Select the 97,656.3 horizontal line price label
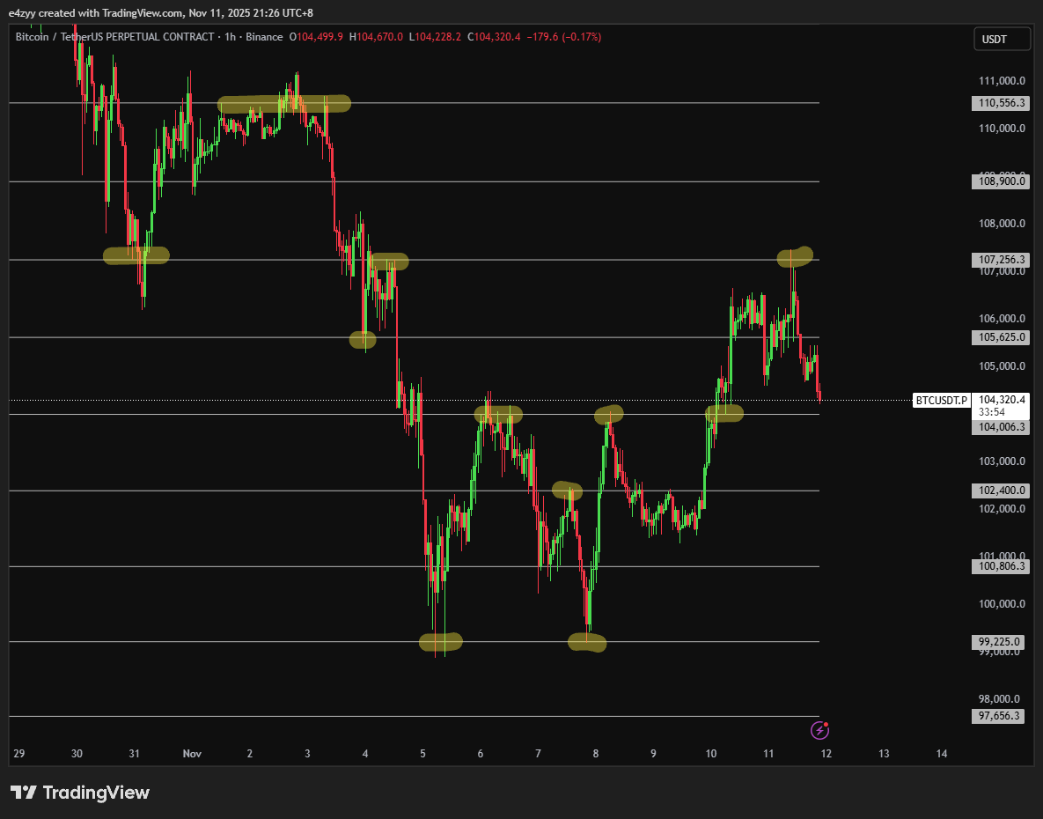Viewport: 1043px width, 819px height. (998, 716)
